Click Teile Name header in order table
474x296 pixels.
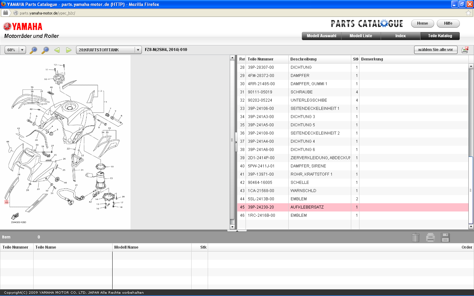click(73, 247)
